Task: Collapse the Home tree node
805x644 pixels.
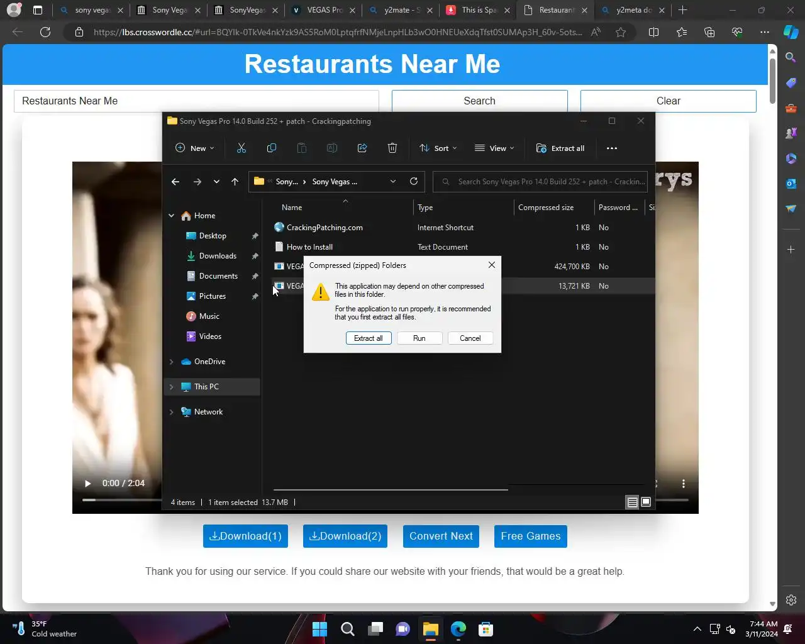Action: 171,216
